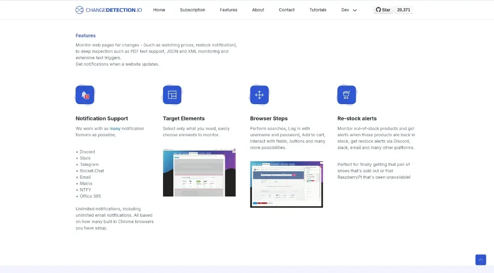Open the Tutorials nav link
The width and height of the screenshot is (494, 273).
[318, 10]
